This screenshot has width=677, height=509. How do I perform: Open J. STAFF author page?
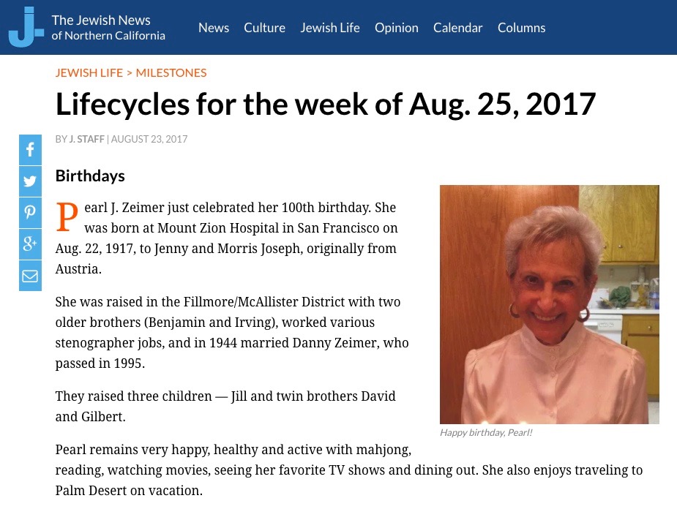[x=87, y=139]
